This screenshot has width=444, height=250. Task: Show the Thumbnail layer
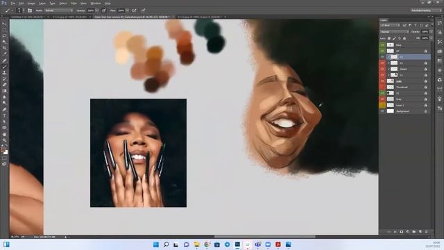point(382,87)
